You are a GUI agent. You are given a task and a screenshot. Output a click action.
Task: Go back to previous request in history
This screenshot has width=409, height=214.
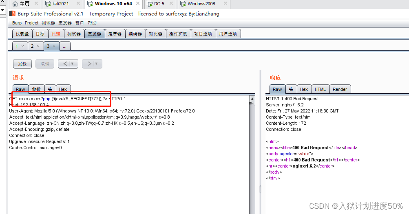(65, 64)
